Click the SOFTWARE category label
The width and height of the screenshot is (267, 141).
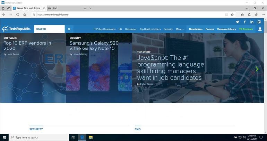(10, 38)
